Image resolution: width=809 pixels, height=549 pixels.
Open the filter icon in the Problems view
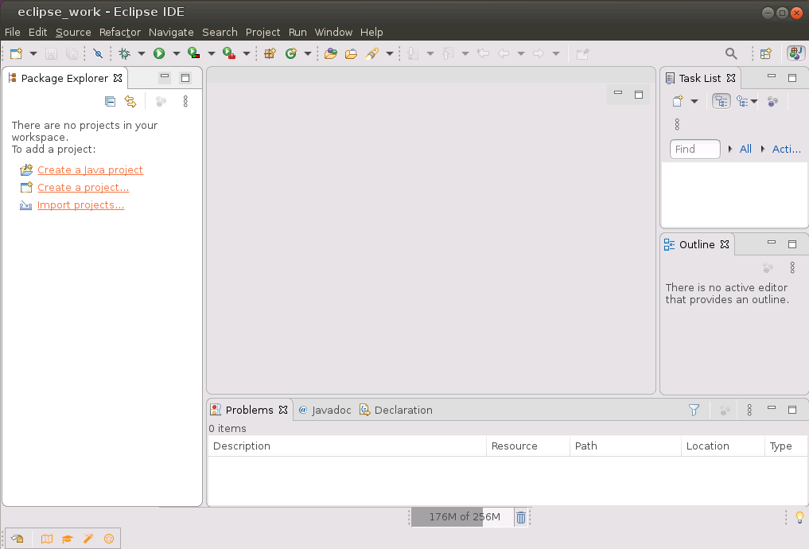pyautogui.click(x=694, y=409)
